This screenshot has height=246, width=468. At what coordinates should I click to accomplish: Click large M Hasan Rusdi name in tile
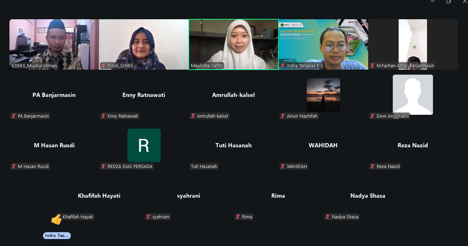tap(54, 145)
